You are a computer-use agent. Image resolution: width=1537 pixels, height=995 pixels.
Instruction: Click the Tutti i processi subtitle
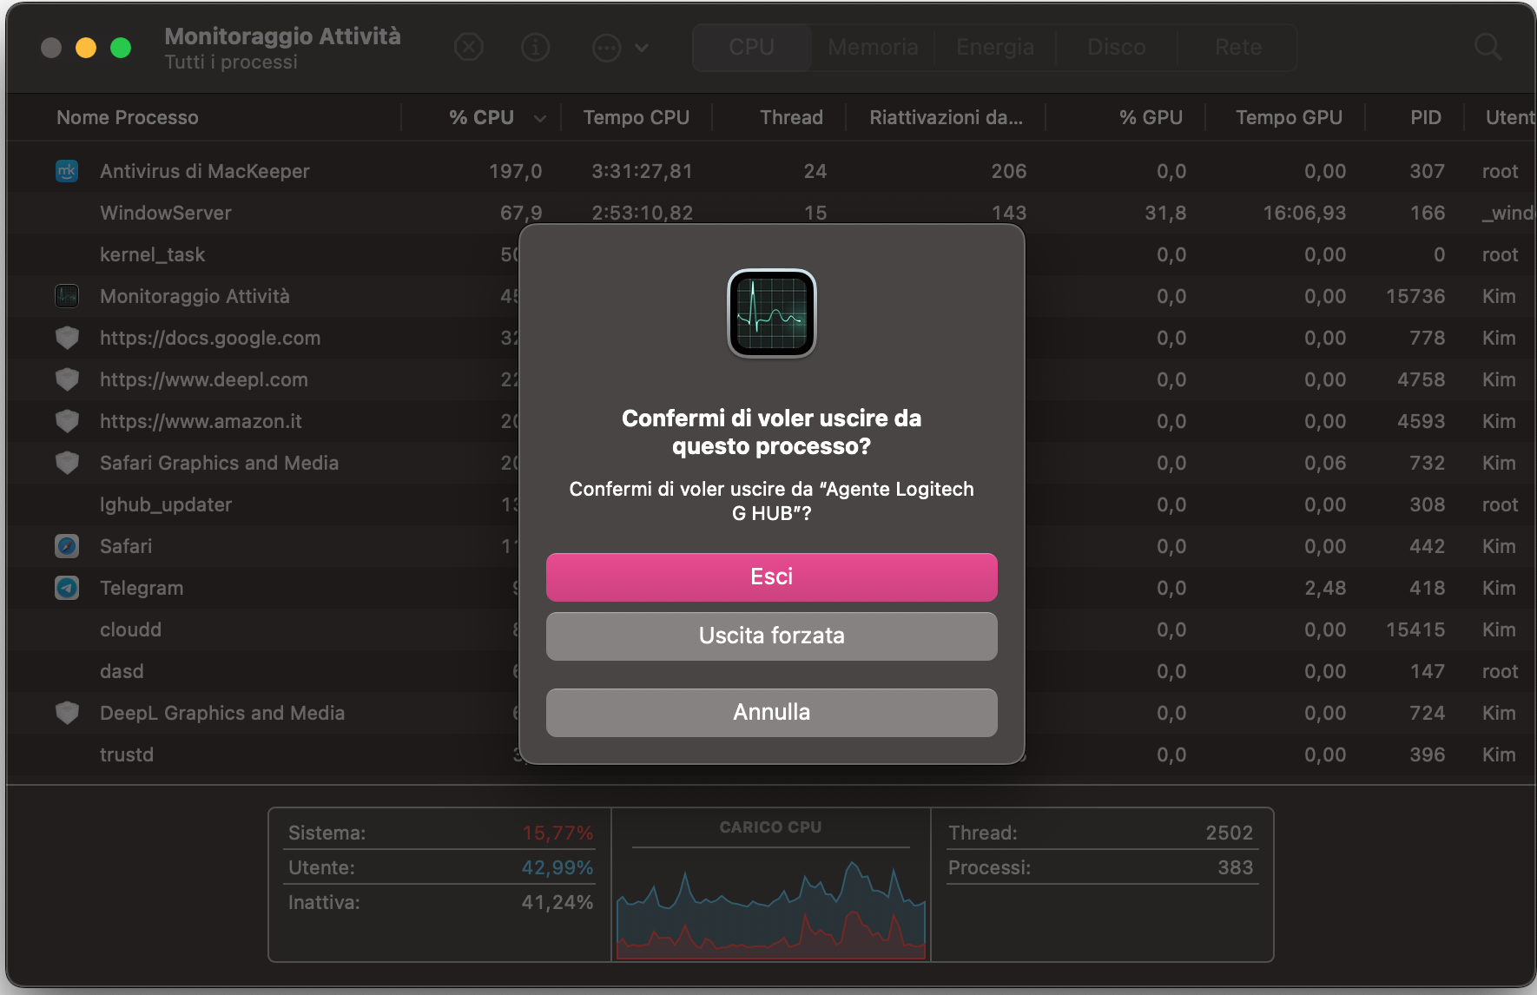pyautogui.click(x=231, y=62)
